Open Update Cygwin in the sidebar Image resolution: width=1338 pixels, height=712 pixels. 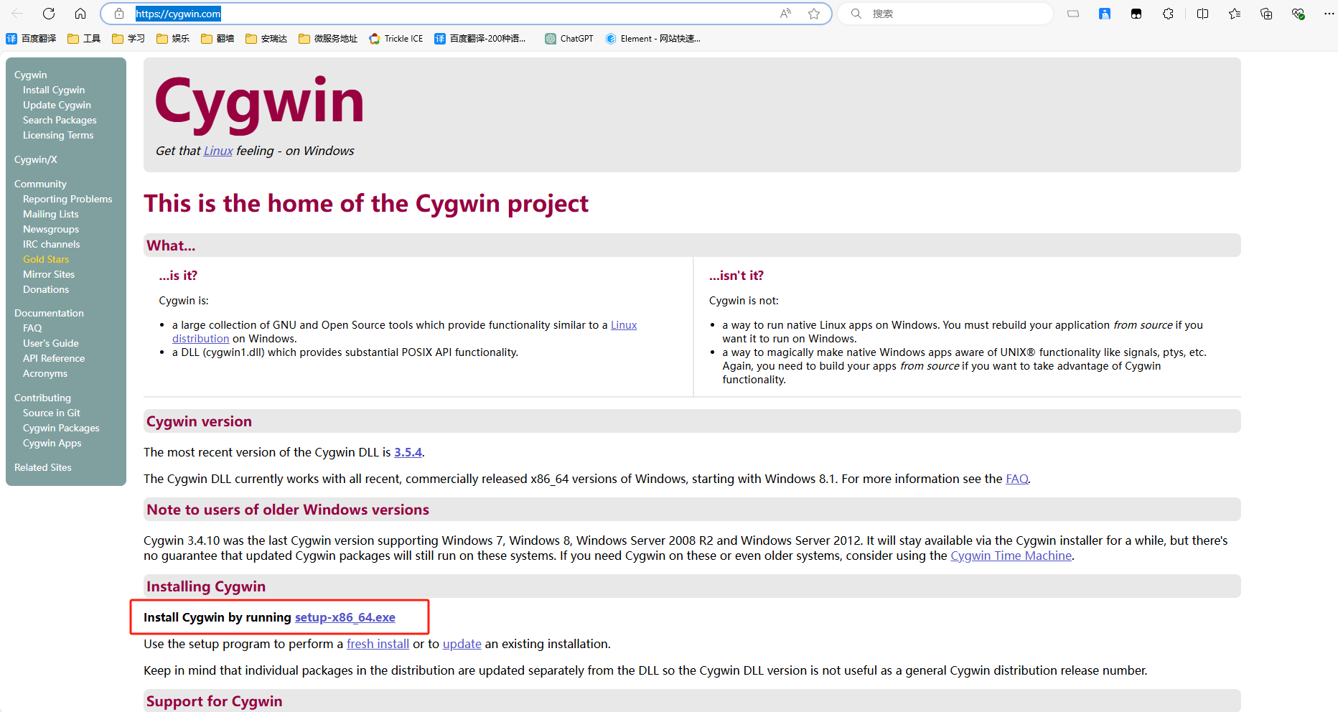(x=57, y=105)
